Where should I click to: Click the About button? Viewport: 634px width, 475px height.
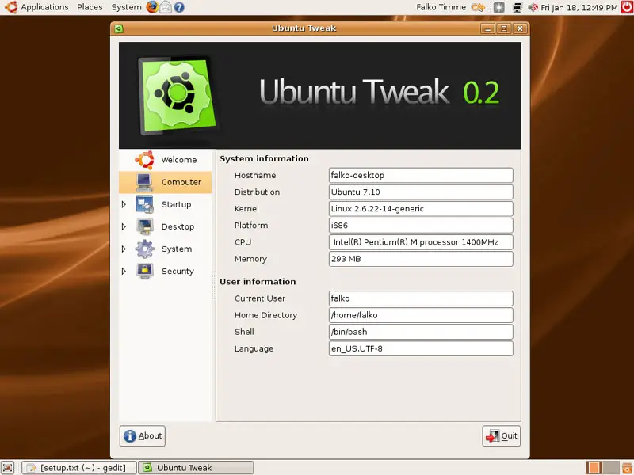(143, 436)
